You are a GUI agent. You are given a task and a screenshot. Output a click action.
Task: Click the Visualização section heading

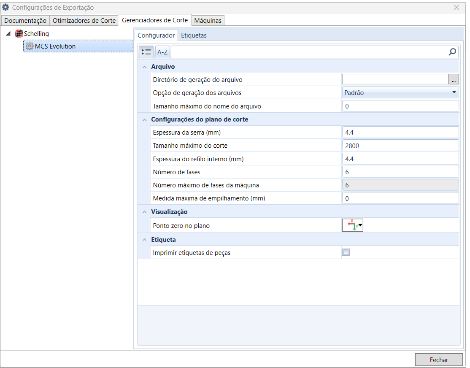coord(169,212)
